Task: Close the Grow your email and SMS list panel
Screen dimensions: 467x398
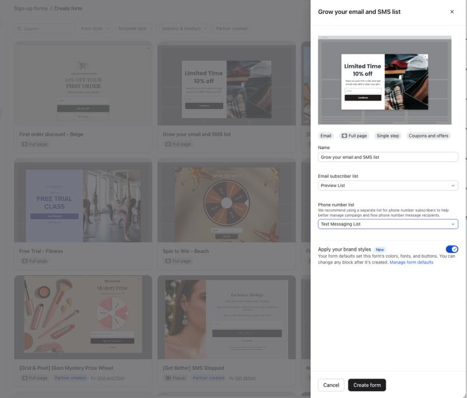Action: click(452, 12)
